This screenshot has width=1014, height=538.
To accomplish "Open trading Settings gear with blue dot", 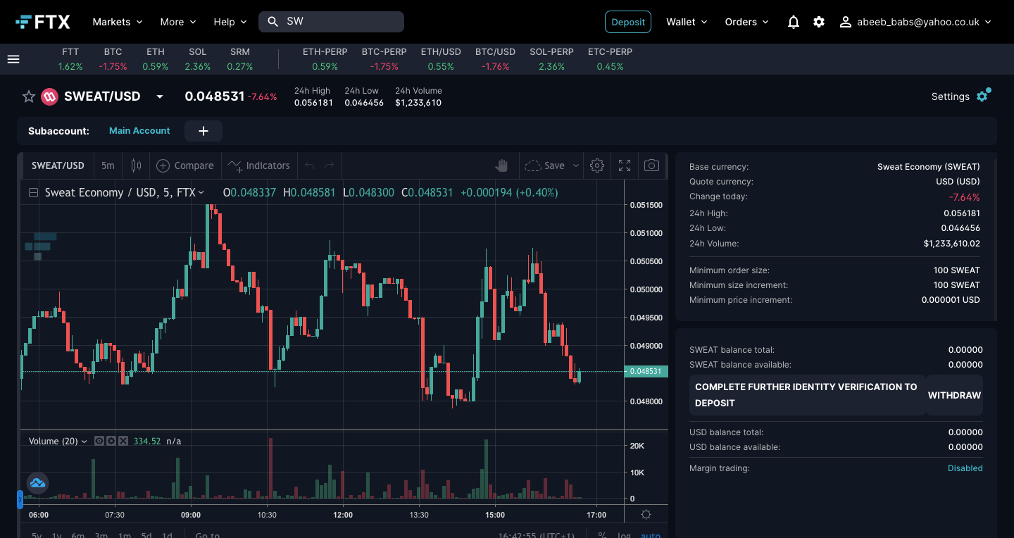I will (983, 96).
